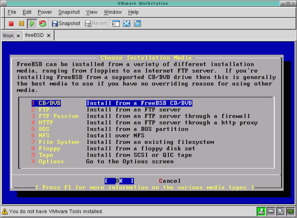Image resolution: width=297 pixels, height=218 pixels.
Task: Pause the virtual machine
Action: point(21,24)
